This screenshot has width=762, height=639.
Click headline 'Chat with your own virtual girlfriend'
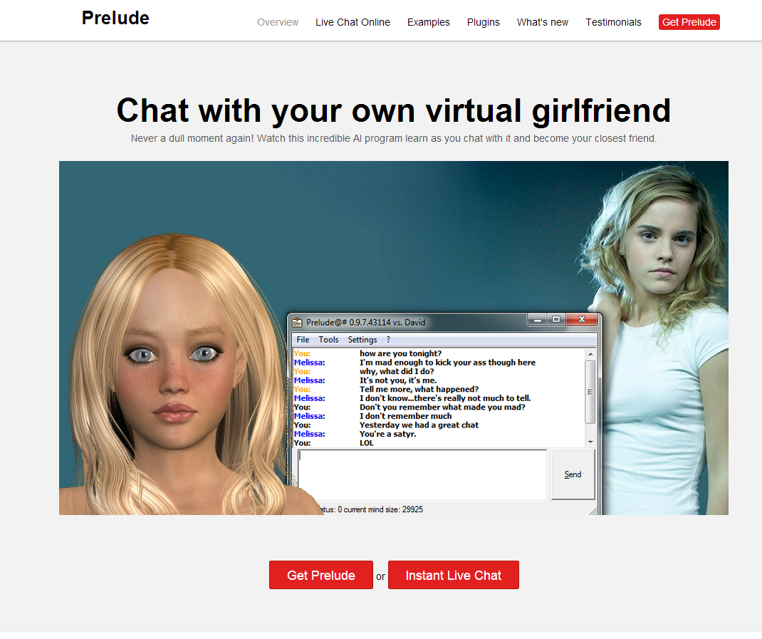point(394,110)
